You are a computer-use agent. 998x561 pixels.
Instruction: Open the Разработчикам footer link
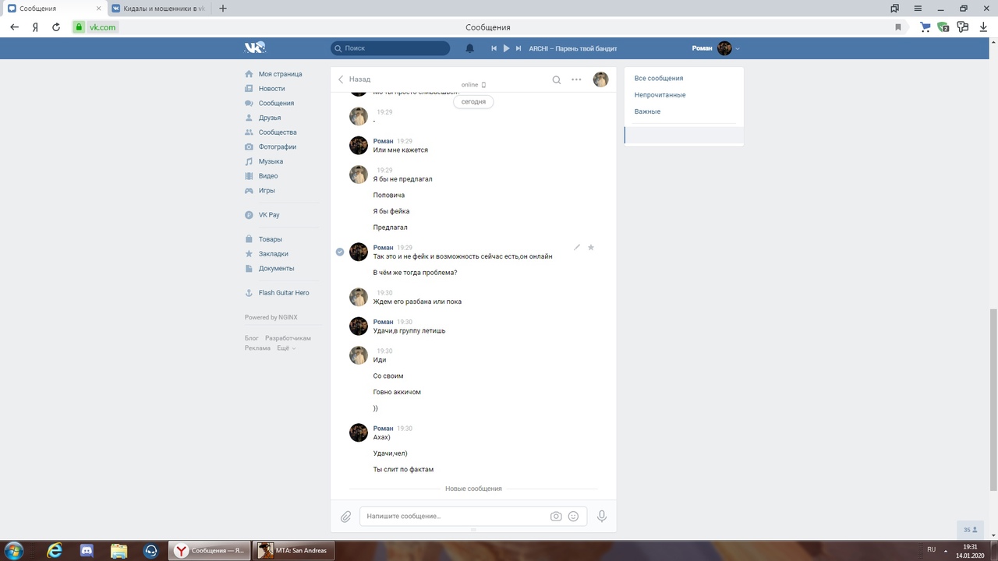288,338
